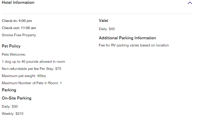Click Maximum Number of Pets in Room
Image resolution: width=197 pixels, height=124 pixels.
32,83
